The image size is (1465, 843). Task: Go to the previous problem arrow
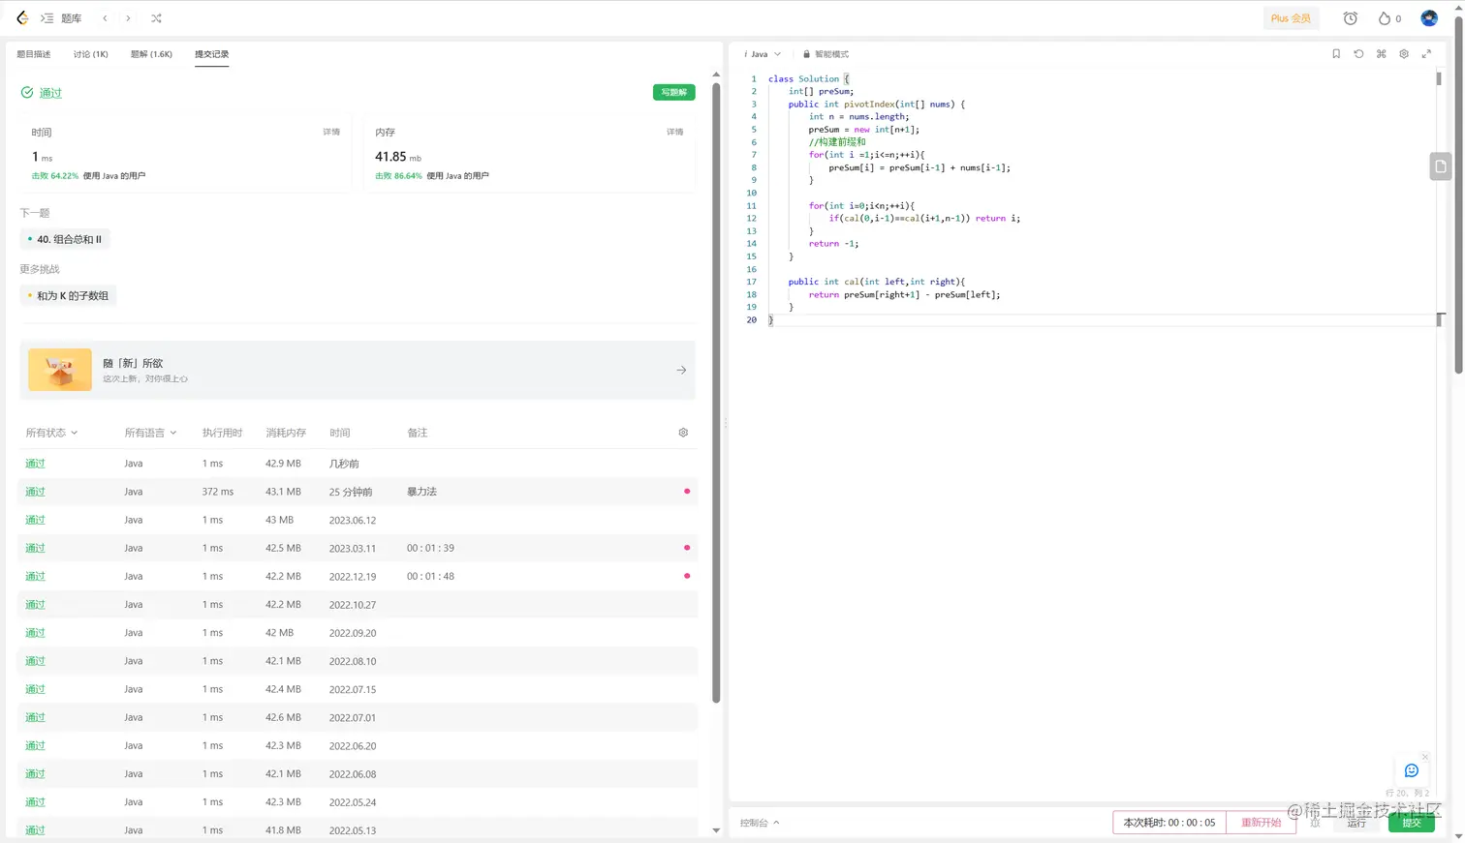tap(105, 18)
